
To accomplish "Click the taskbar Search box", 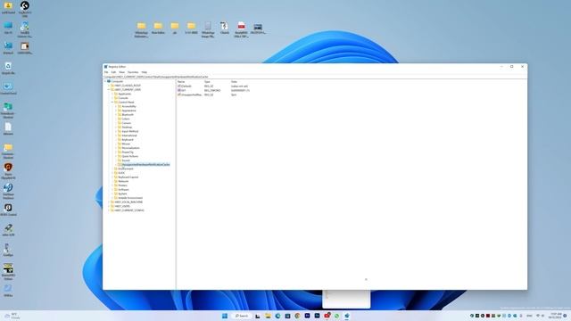I will [242, 316].
